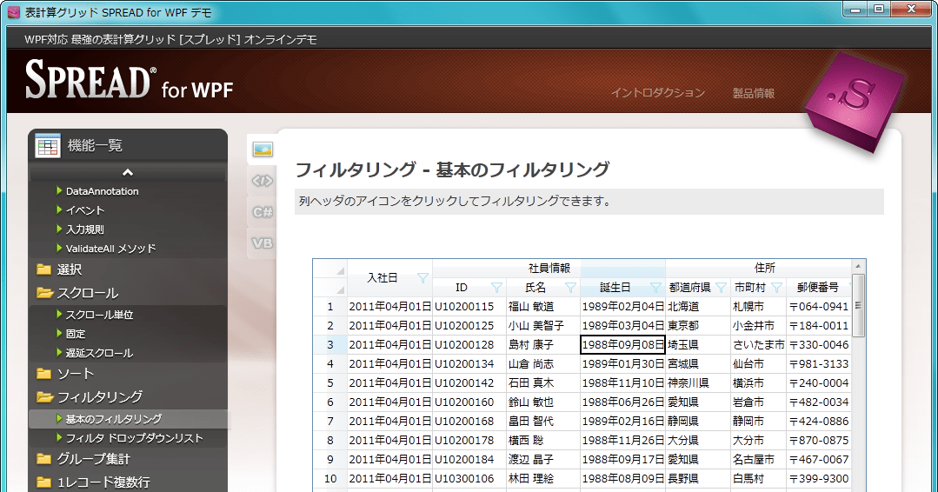Collapse the feature list with up chevron
The width and height of the screenshot is (938, 492).
128,173
